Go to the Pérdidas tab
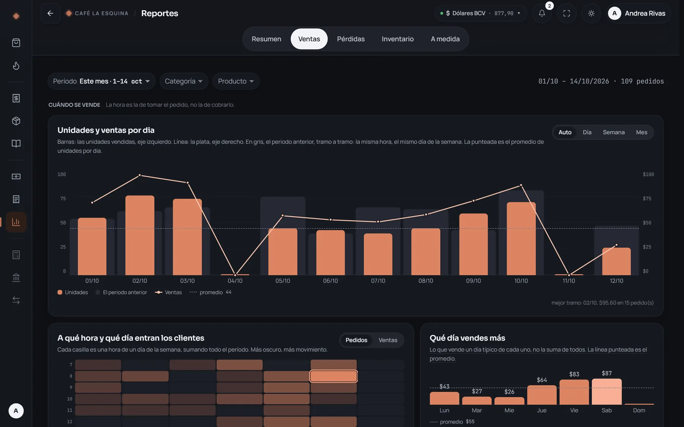The height and width of the screenshot is (427, 684). coord(351,39)
